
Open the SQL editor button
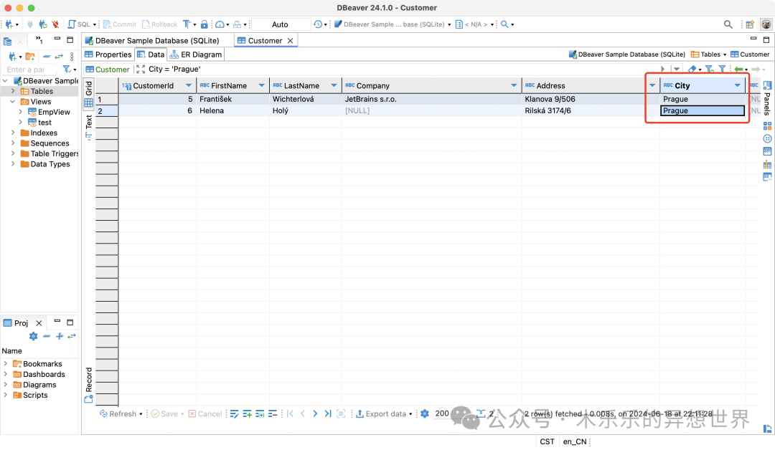click(79, 24)
